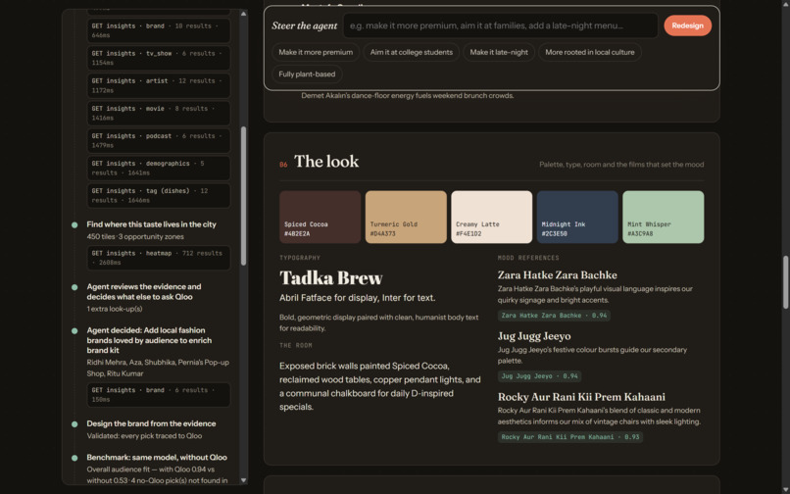Select the Turmeric Gold color swatch
The width and height of the screenshot is (790, 494).
pyautogui.click(x=406, y=217)
